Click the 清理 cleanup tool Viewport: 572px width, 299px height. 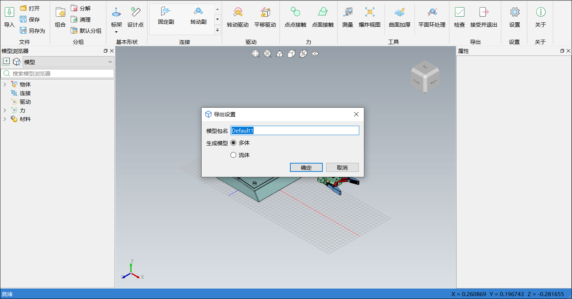coord(81,19)
